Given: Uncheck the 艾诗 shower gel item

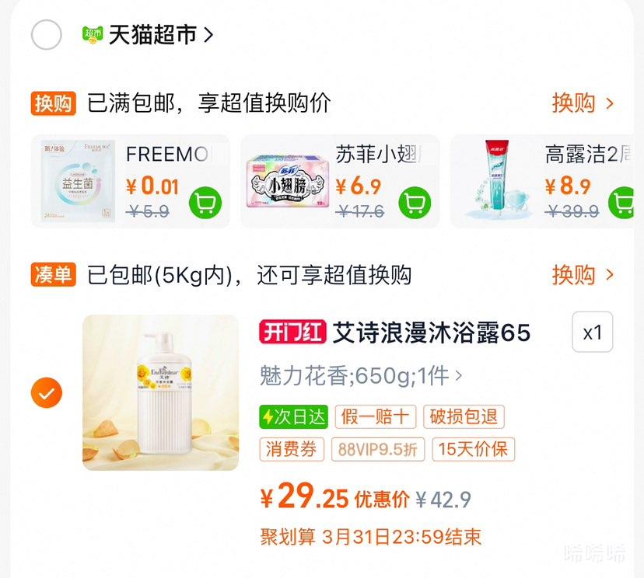Looking at the screenshot, I should tap(47, 392).
